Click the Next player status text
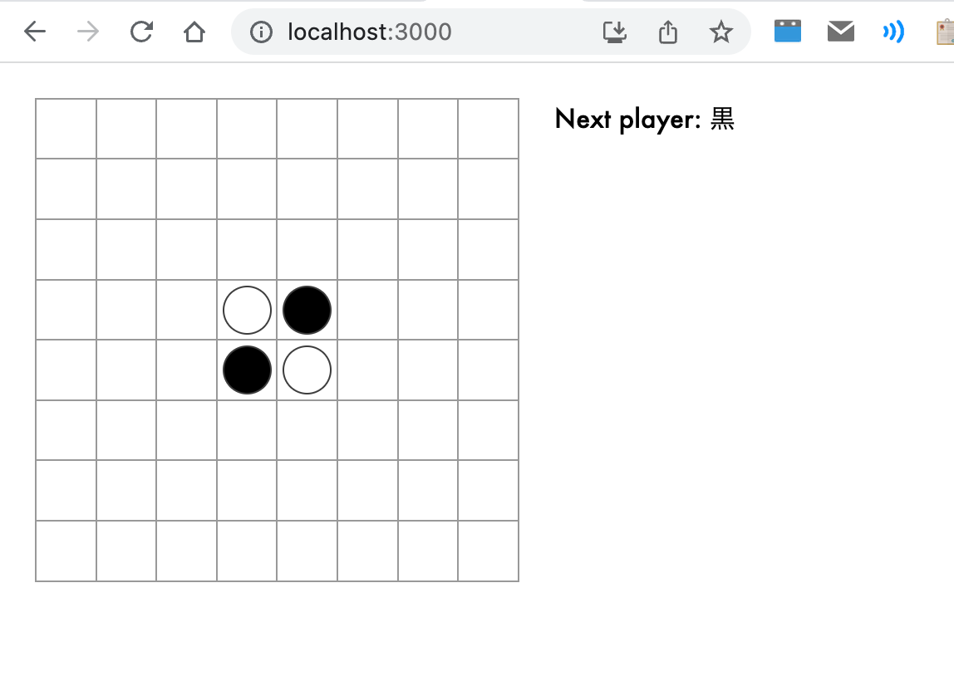Viewport: 954px width, 676px height. [645, 119]
